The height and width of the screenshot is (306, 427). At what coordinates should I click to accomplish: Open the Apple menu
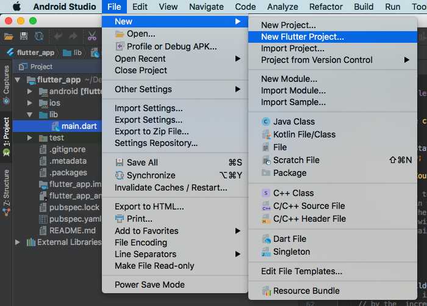[16, 7]
